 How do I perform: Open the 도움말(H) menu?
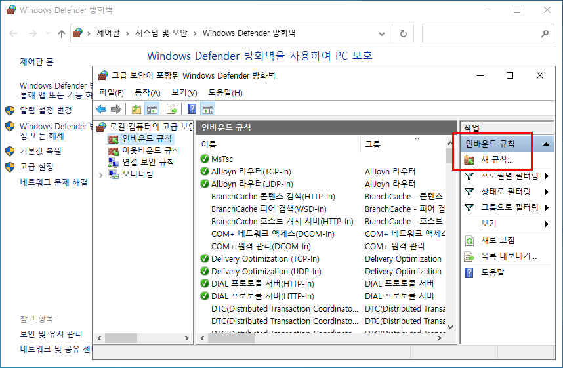click(x=226, y=93)
